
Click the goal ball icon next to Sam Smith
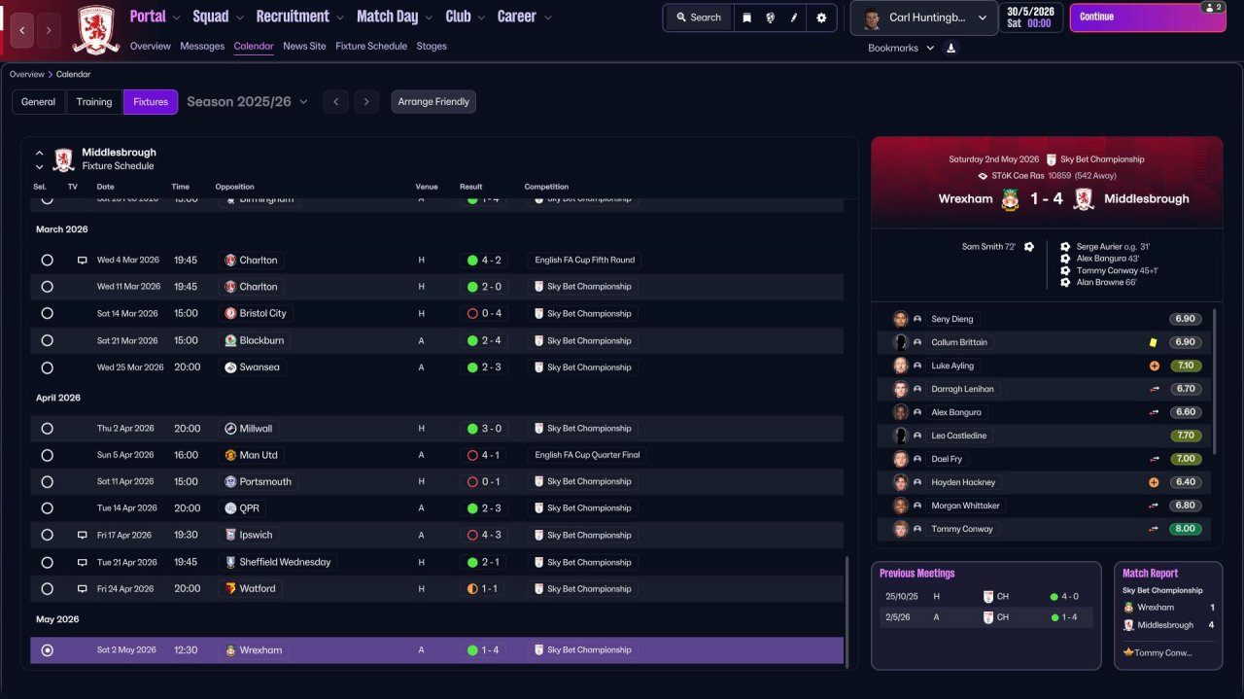point(1029,247)
